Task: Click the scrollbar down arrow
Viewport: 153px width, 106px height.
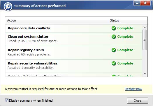Action: pyautogui.click(x=145, y=74)
